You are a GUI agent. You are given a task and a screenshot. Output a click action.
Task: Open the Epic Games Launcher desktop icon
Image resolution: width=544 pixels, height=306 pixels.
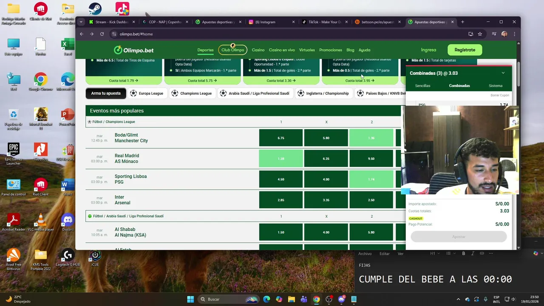click(14, 154)
